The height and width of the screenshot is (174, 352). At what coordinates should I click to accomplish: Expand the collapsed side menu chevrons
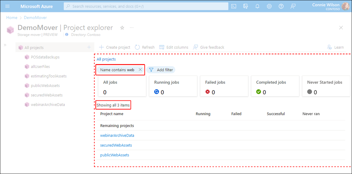click(x=5, y=45)
